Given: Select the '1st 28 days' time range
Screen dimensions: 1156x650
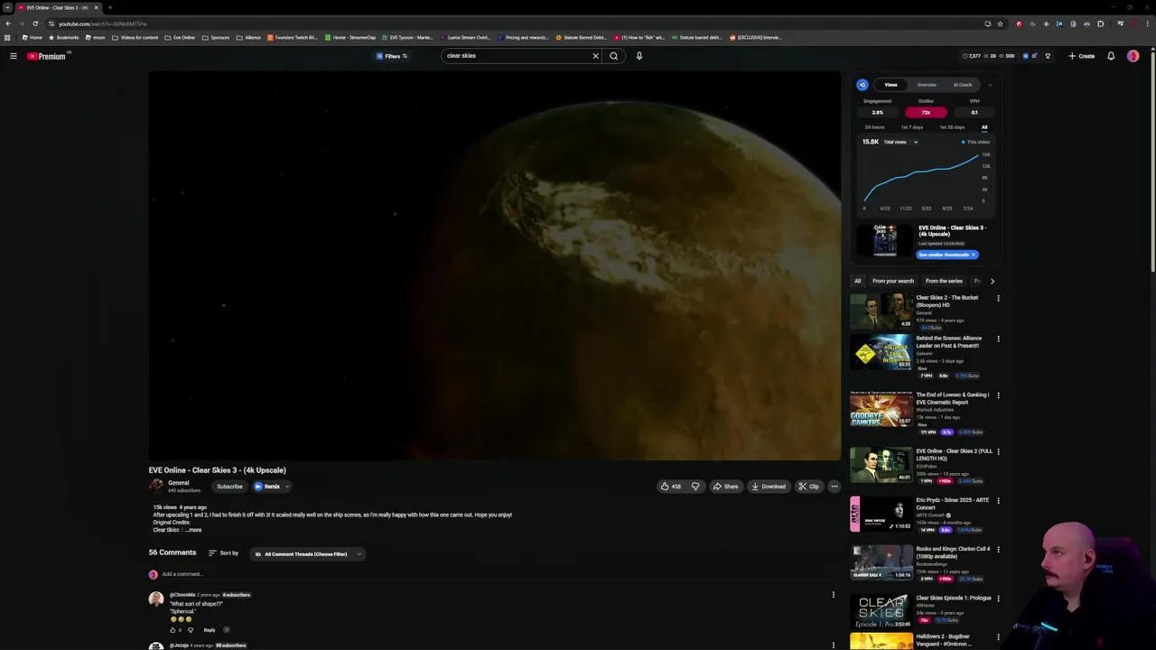Looking at the screenshot, I should (x=952, y=127).
